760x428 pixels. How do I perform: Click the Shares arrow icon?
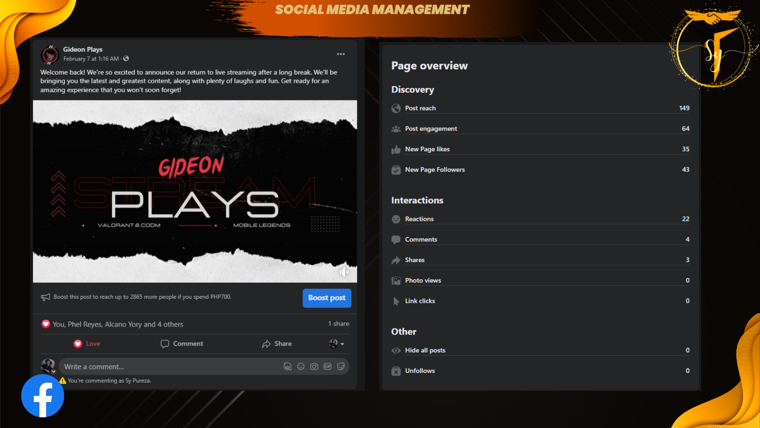[x=396, y=260]
